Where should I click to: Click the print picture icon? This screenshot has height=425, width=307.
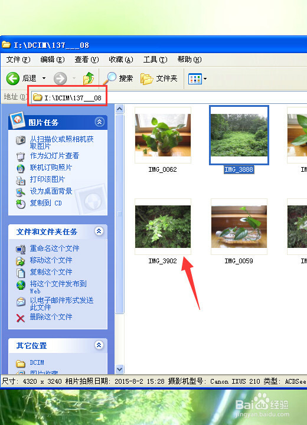[x=21, y=180]
